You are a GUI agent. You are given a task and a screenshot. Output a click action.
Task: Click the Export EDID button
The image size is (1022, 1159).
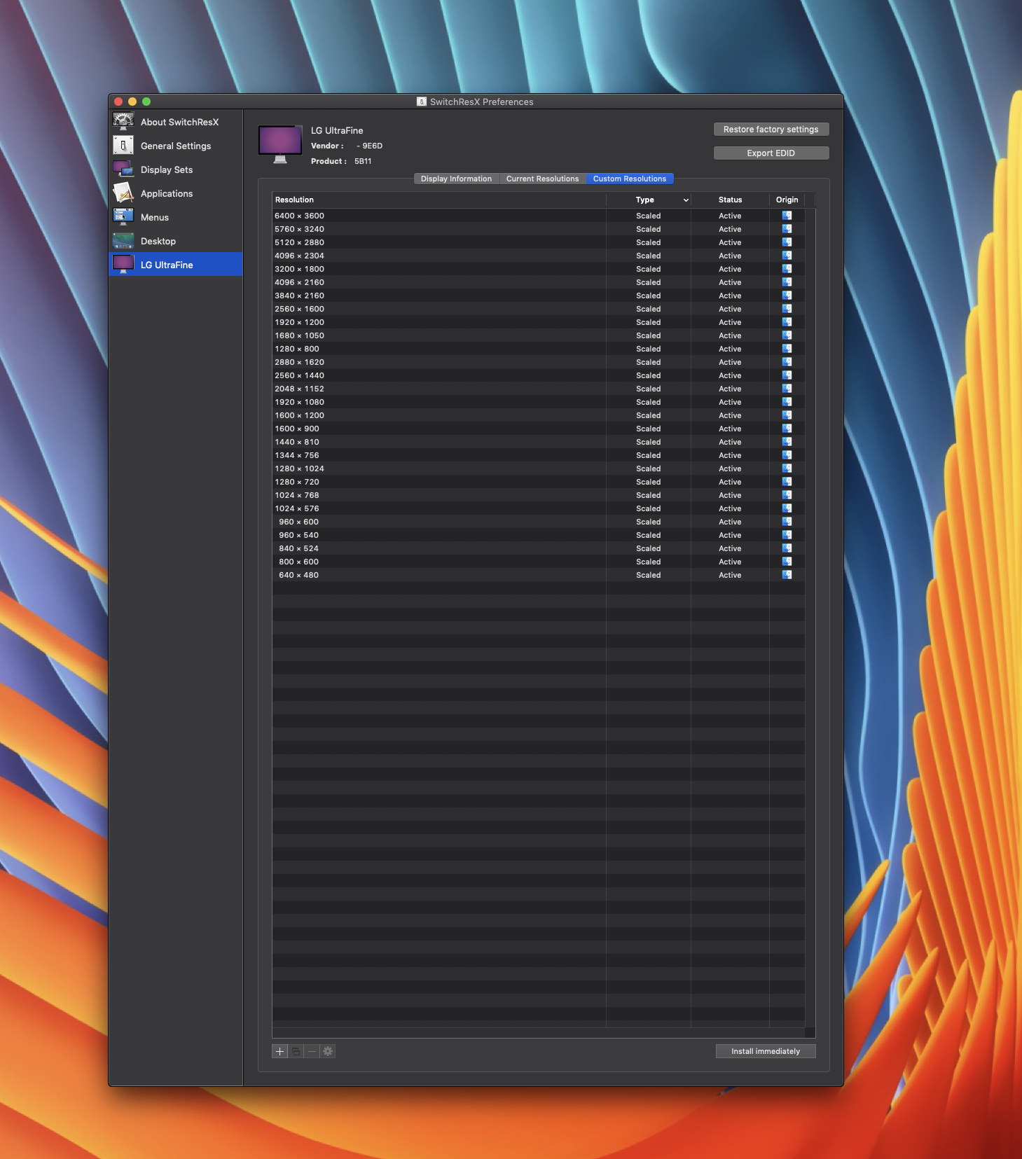click(x=771, y=153)
